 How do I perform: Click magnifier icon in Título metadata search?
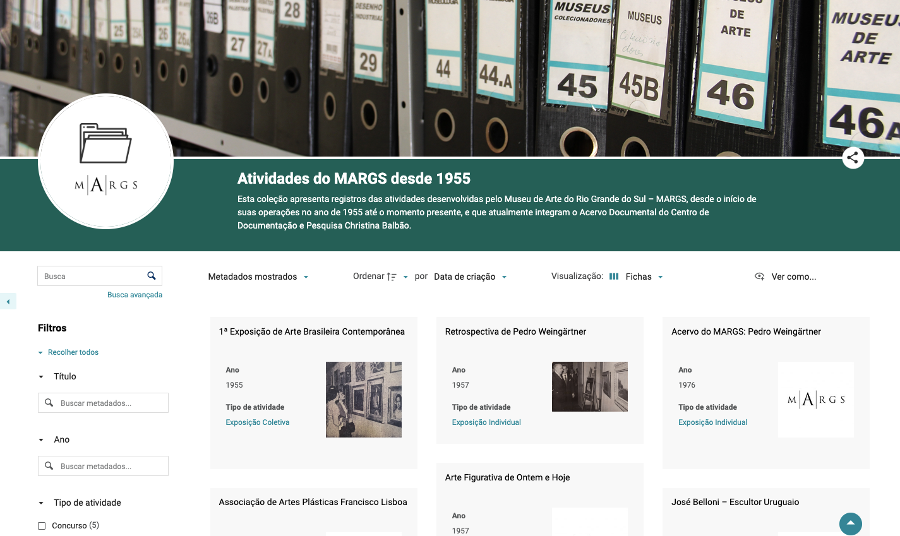49,403
